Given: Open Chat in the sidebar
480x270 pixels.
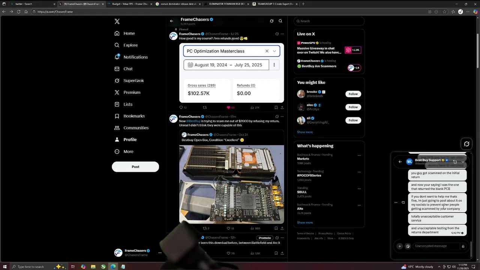Looking at the screenshot, I should coord(124,69).
